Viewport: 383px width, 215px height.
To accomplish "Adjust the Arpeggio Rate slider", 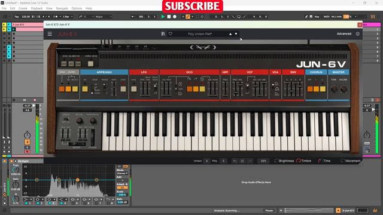I will 114,89.
